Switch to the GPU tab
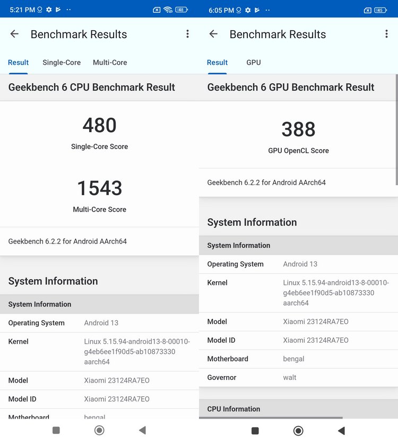Screen dimensions: 398x443 (254, 63)
